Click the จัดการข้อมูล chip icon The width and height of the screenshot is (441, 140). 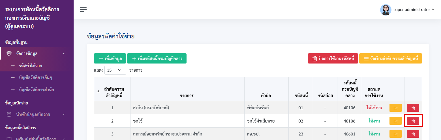click(x=9, y=53)
